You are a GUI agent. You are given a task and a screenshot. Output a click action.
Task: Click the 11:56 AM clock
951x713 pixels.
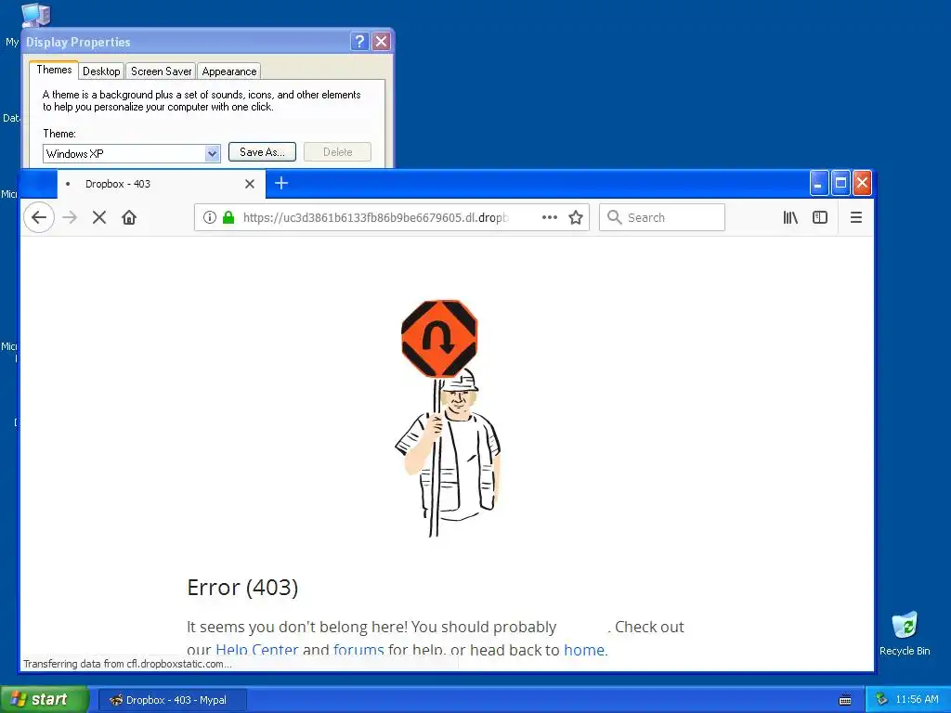917,700
